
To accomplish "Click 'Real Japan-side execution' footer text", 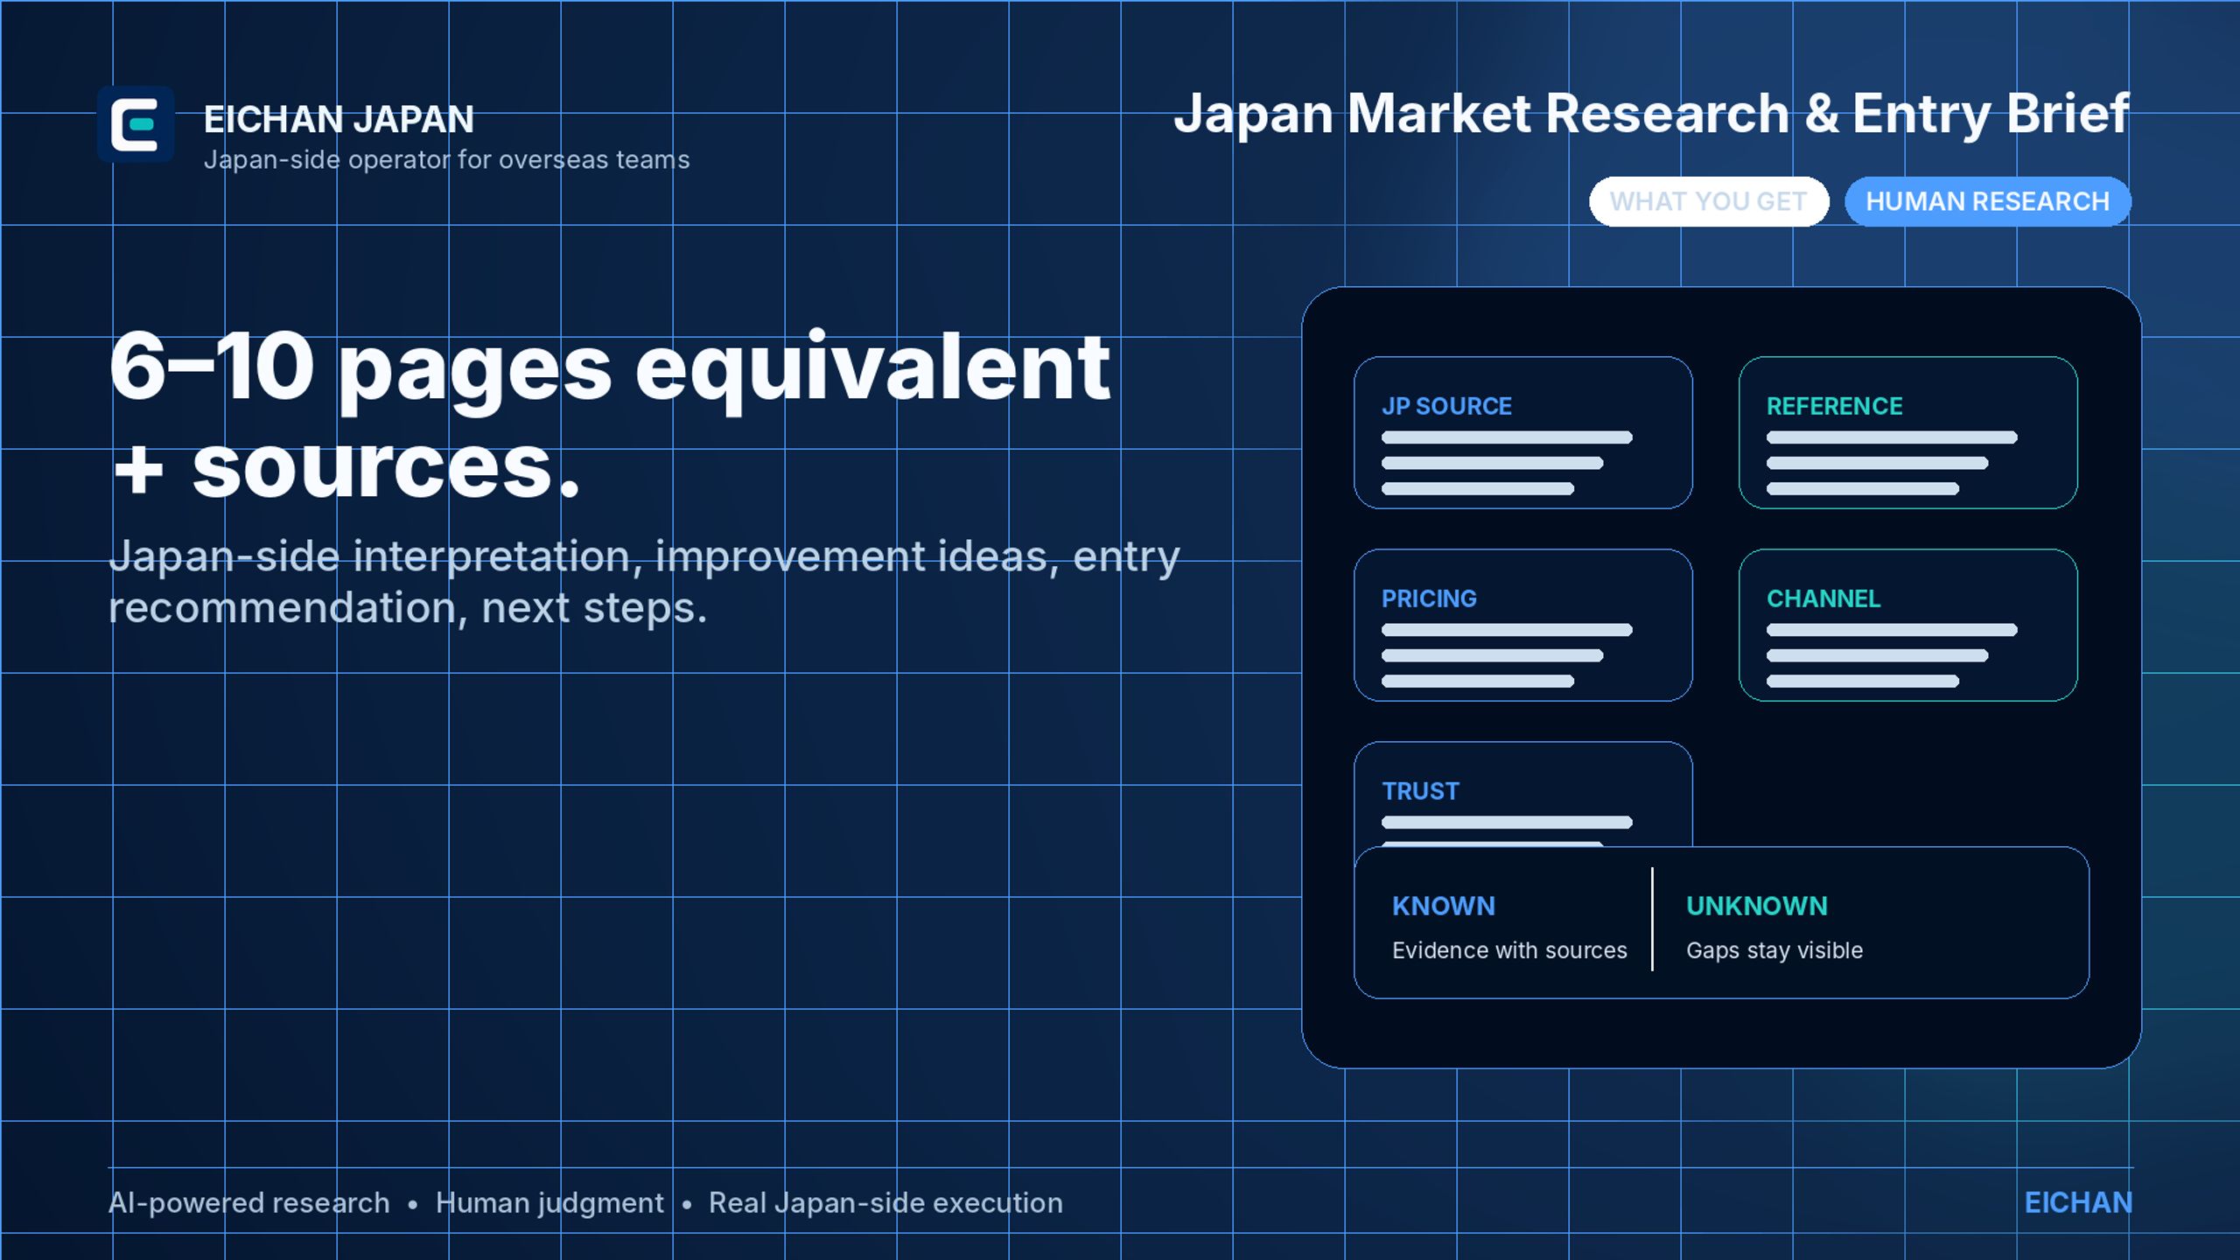I will 885,1203.
